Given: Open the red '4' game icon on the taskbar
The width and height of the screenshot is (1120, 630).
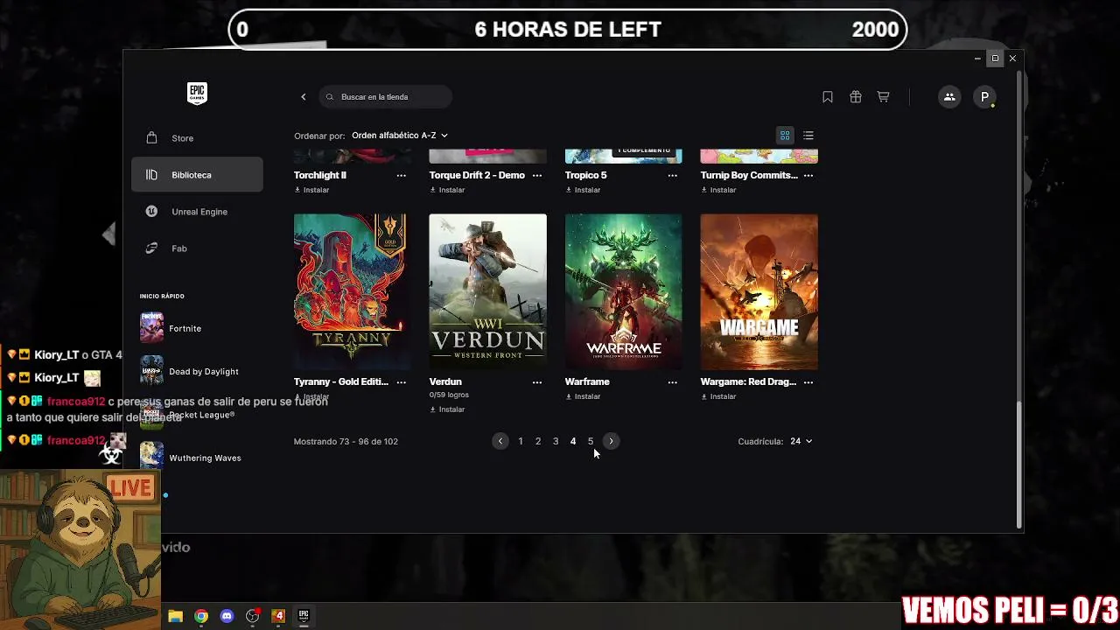Looking at the screenshot, I should tap(278, 616).
